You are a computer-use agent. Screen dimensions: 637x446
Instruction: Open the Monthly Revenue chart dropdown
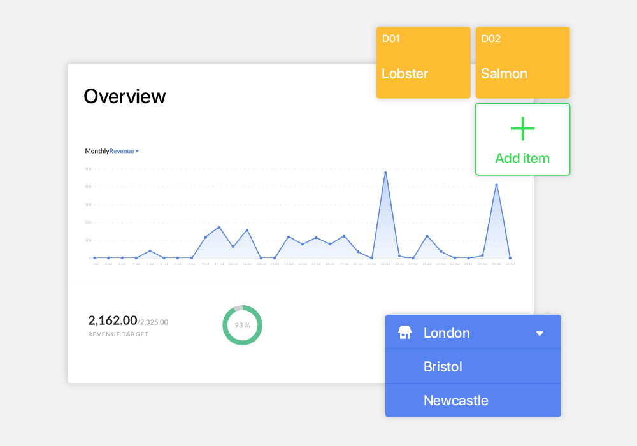tap(111, 151)
